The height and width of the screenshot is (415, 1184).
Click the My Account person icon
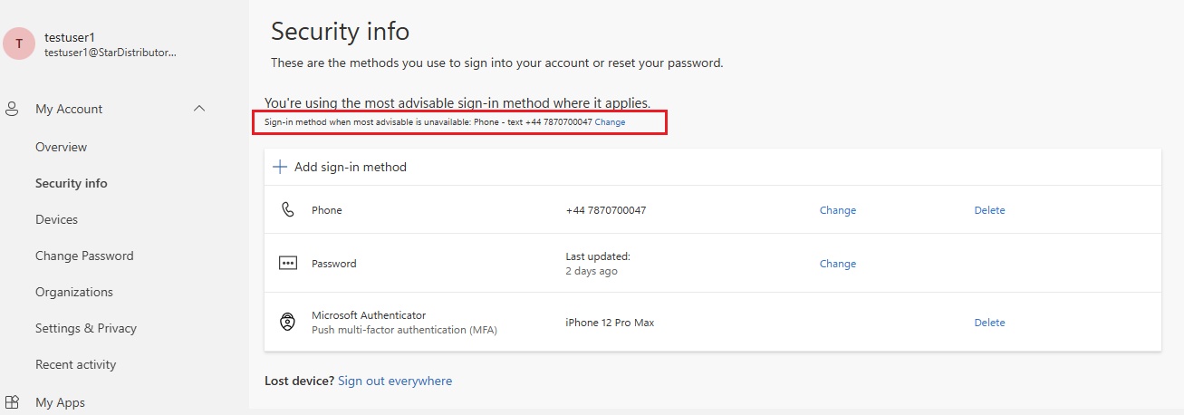pyautogui.click(x=13, y=110)
